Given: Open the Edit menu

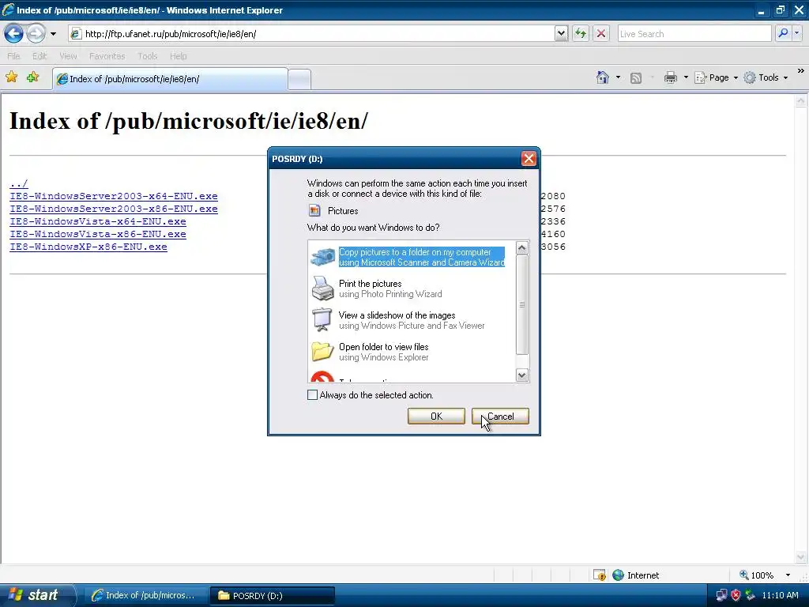Looking at the screenshot, I should tap(40, 56).
